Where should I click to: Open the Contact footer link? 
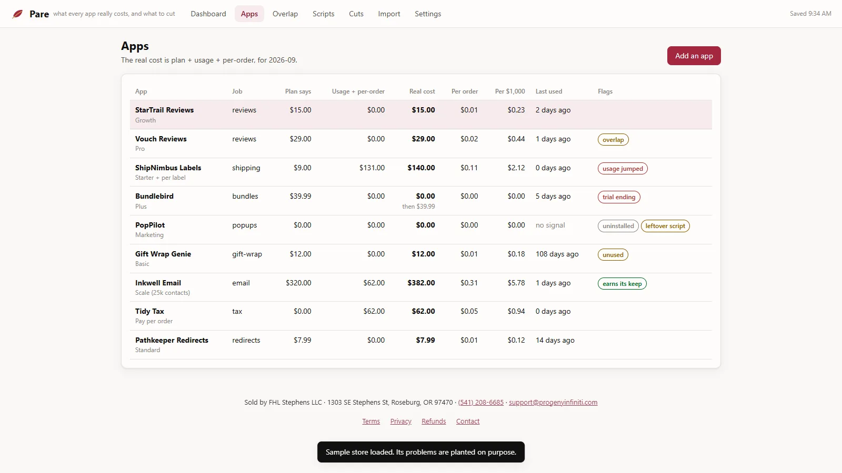[468, 421]
